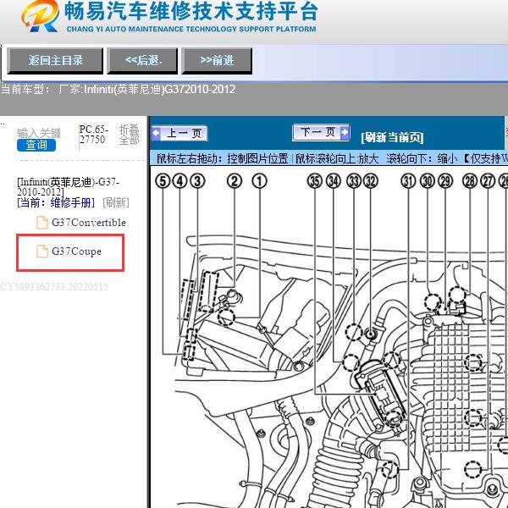Go forward with >>前进 button
The image size is (508, 508).
pos(217,61)
